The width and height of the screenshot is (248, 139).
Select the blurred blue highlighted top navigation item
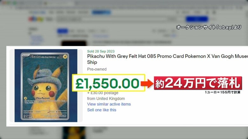coord(101,12)
